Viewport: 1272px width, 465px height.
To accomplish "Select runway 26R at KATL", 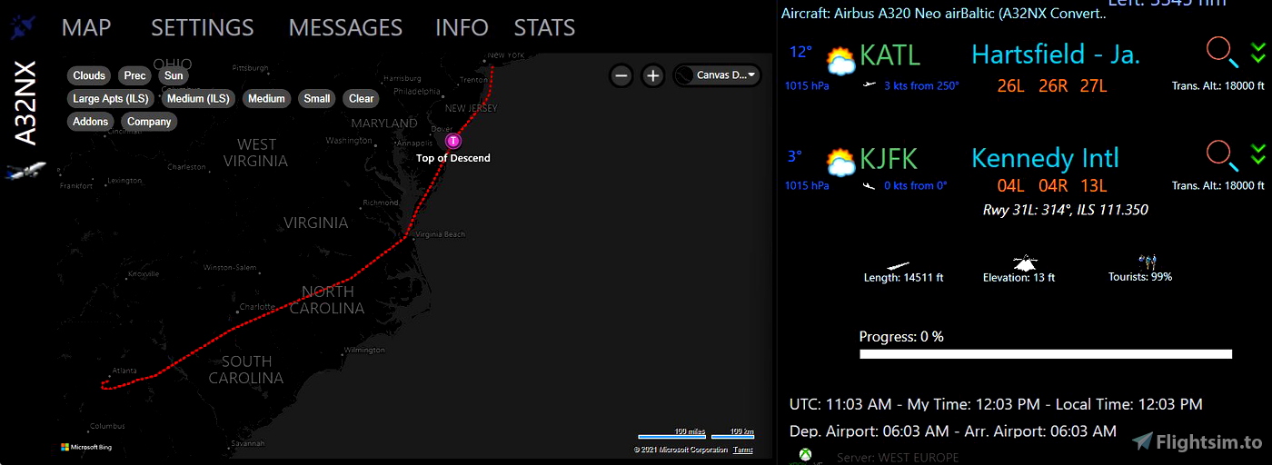I will click(1052, 86).
